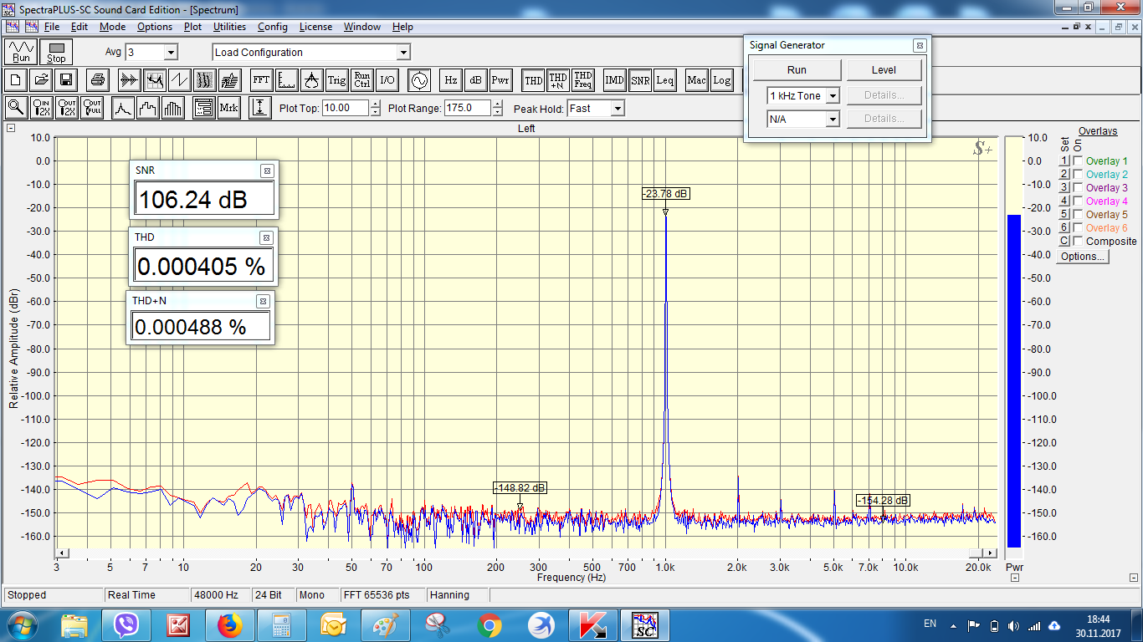Open the FFT settings toolbar button
Image resolution: width=1143 pixels, height=642 pixels.
[x=261, y=80]
